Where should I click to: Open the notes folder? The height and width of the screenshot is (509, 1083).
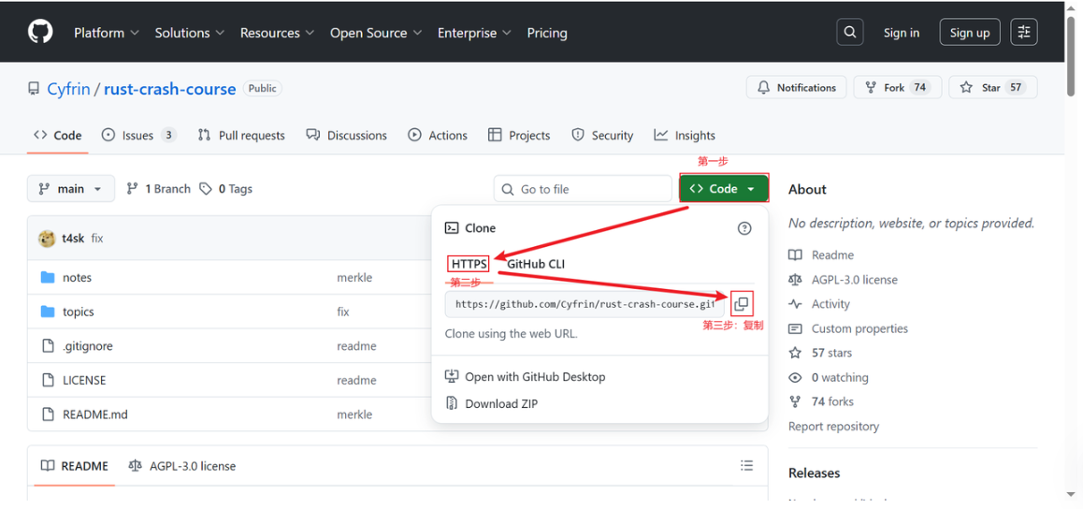[77, 278]
